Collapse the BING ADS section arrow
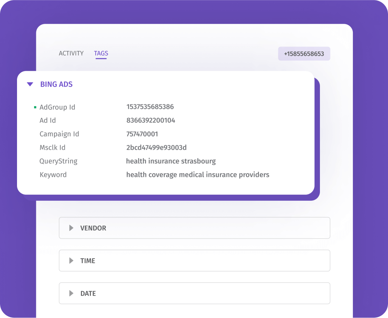This screenshot has width=388, height=318. pos(30,84)
